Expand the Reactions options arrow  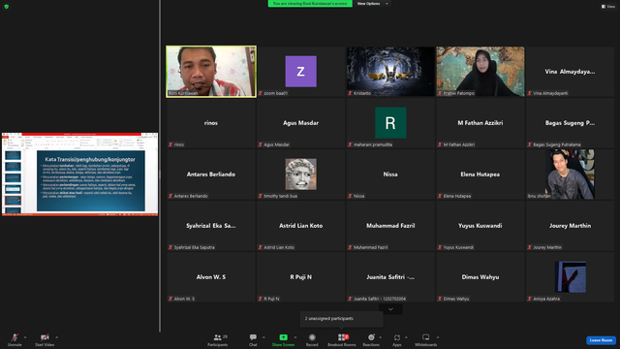[x=381, y=337]
